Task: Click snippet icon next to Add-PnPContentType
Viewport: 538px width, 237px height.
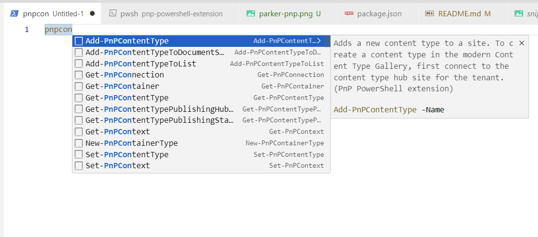Action: click(79, 41)
